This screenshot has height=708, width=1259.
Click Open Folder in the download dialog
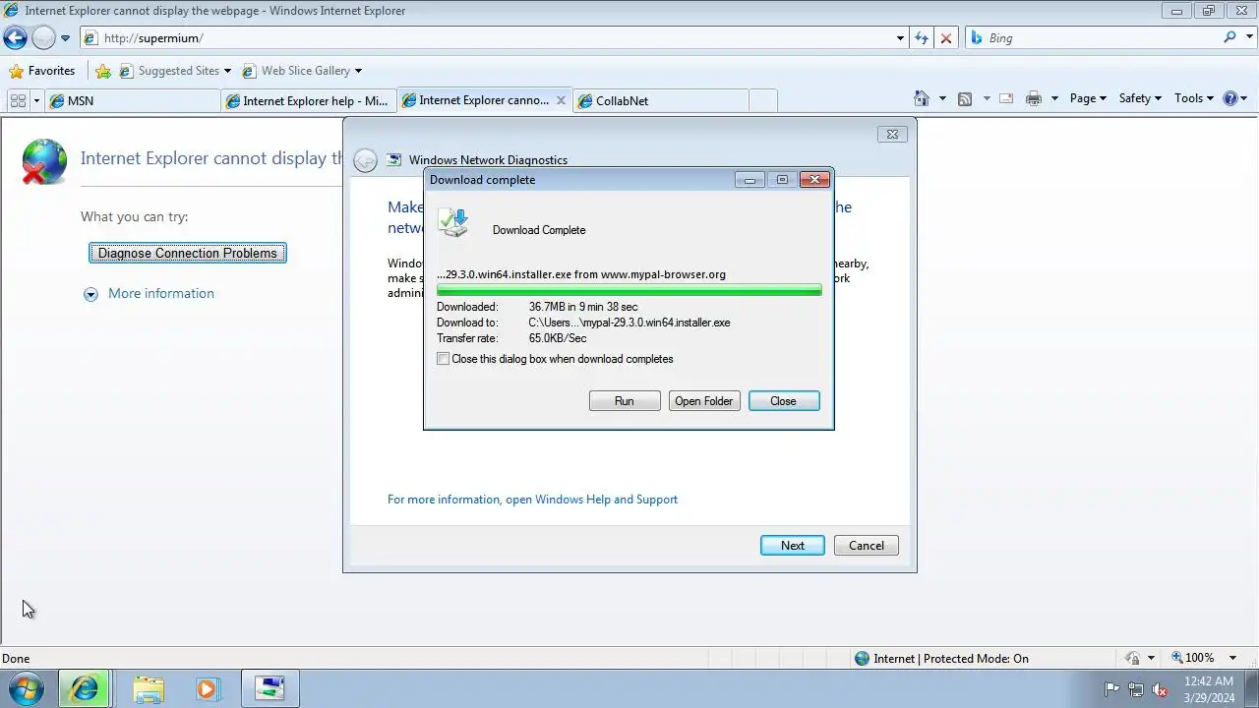(x=704, y=401)
